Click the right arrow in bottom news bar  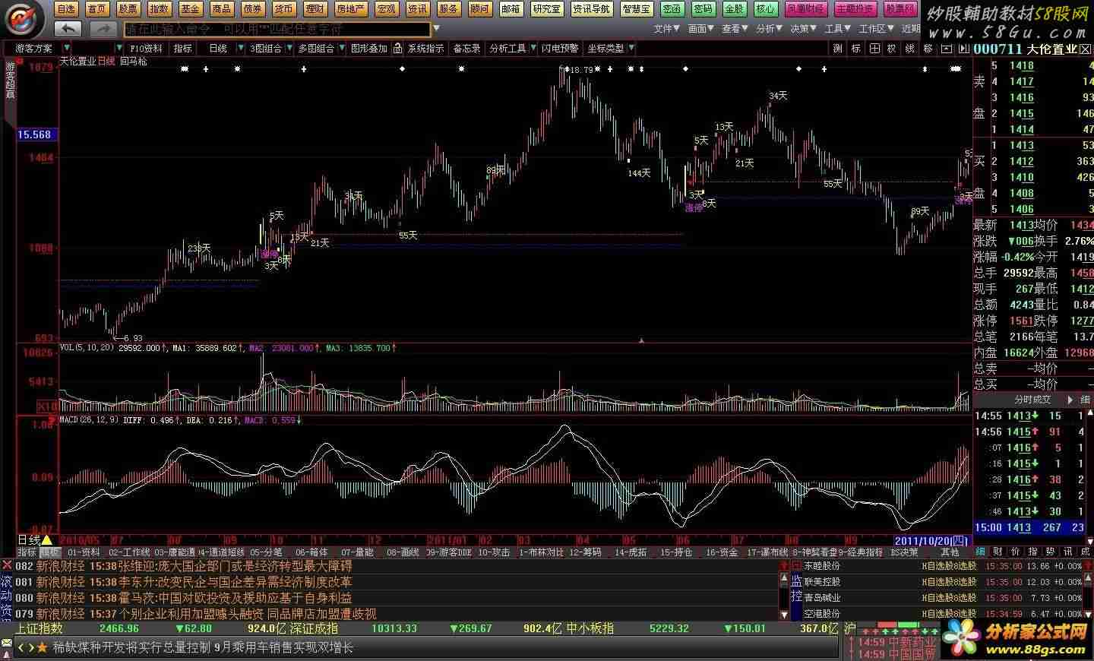(x=30, y=647)
